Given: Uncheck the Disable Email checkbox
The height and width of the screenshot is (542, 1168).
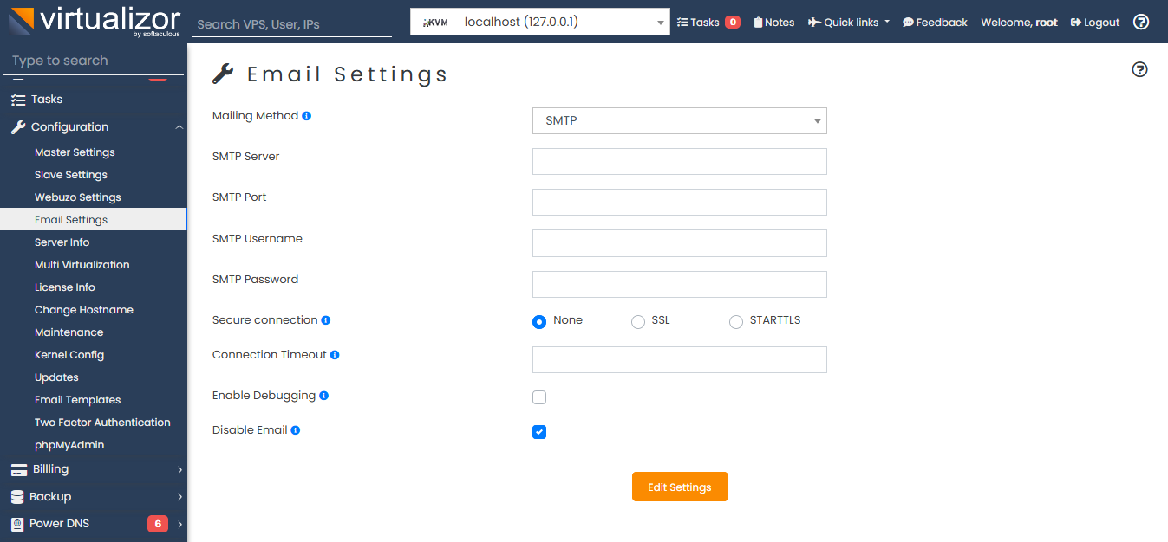Looking at the screenshot, I should [539, 431].
